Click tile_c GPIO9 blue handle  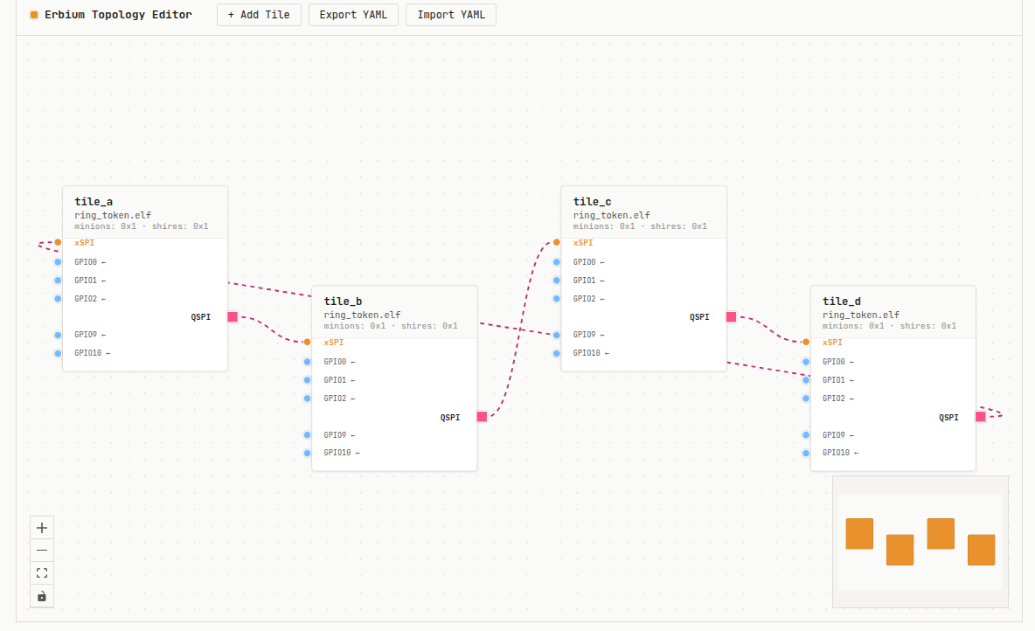tap(557, 336)
